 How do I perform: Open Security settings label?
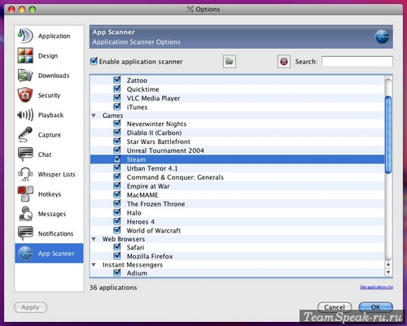pos(49,95)
